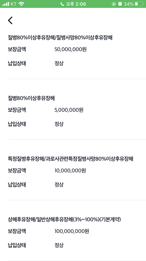This screenshot has height=261, width=146.
Task: Tap the rotation lock status icon
Action: point(114,4)
